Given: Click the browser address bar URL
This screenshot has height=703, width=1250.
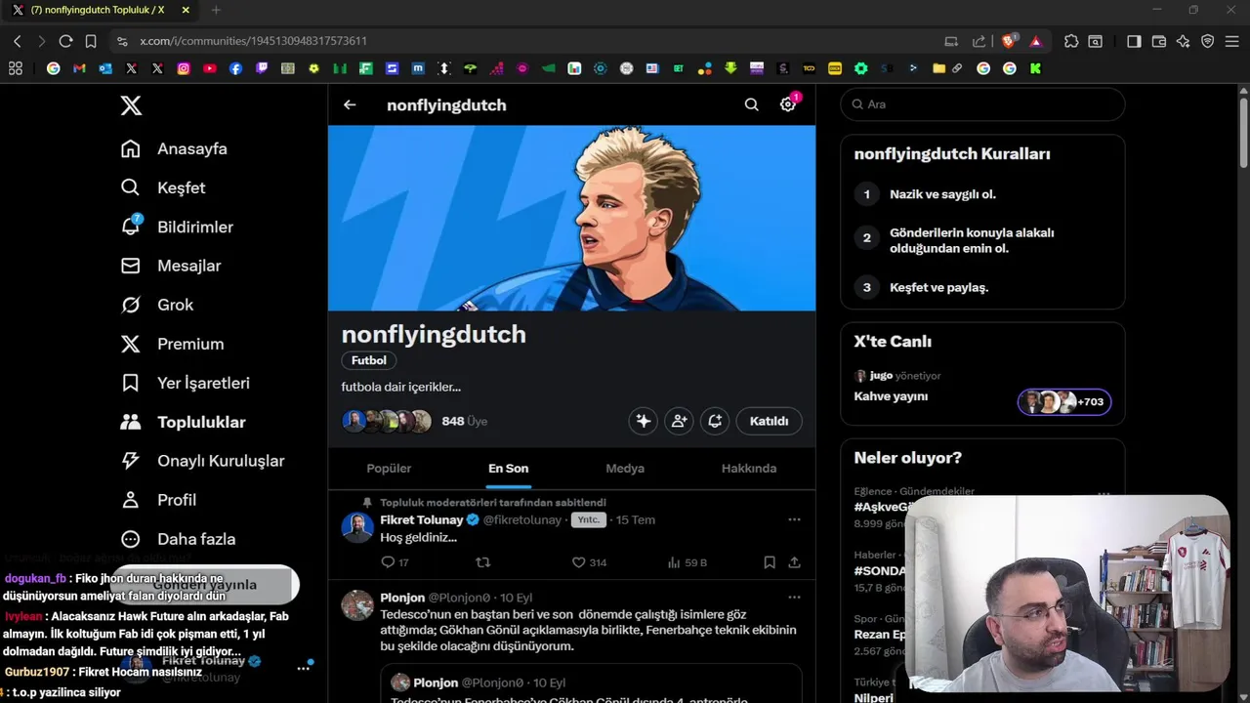Looking at the screenshot, I should (253, 41).
